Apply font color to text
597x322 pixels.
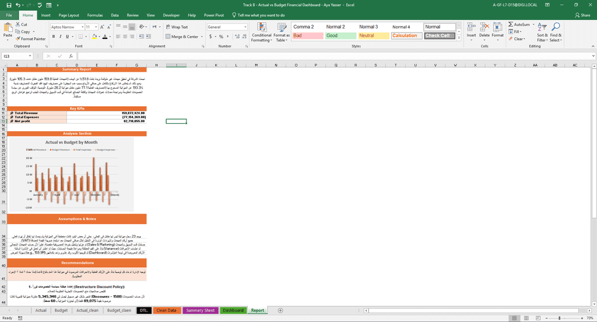(105, 37)
